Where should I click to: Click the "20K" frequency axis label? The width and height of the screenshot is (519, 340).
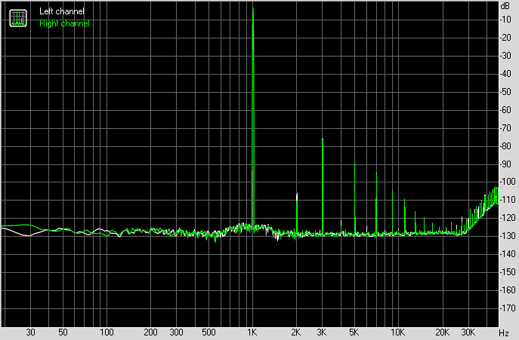pyautogui.click(x=442, y=332)
